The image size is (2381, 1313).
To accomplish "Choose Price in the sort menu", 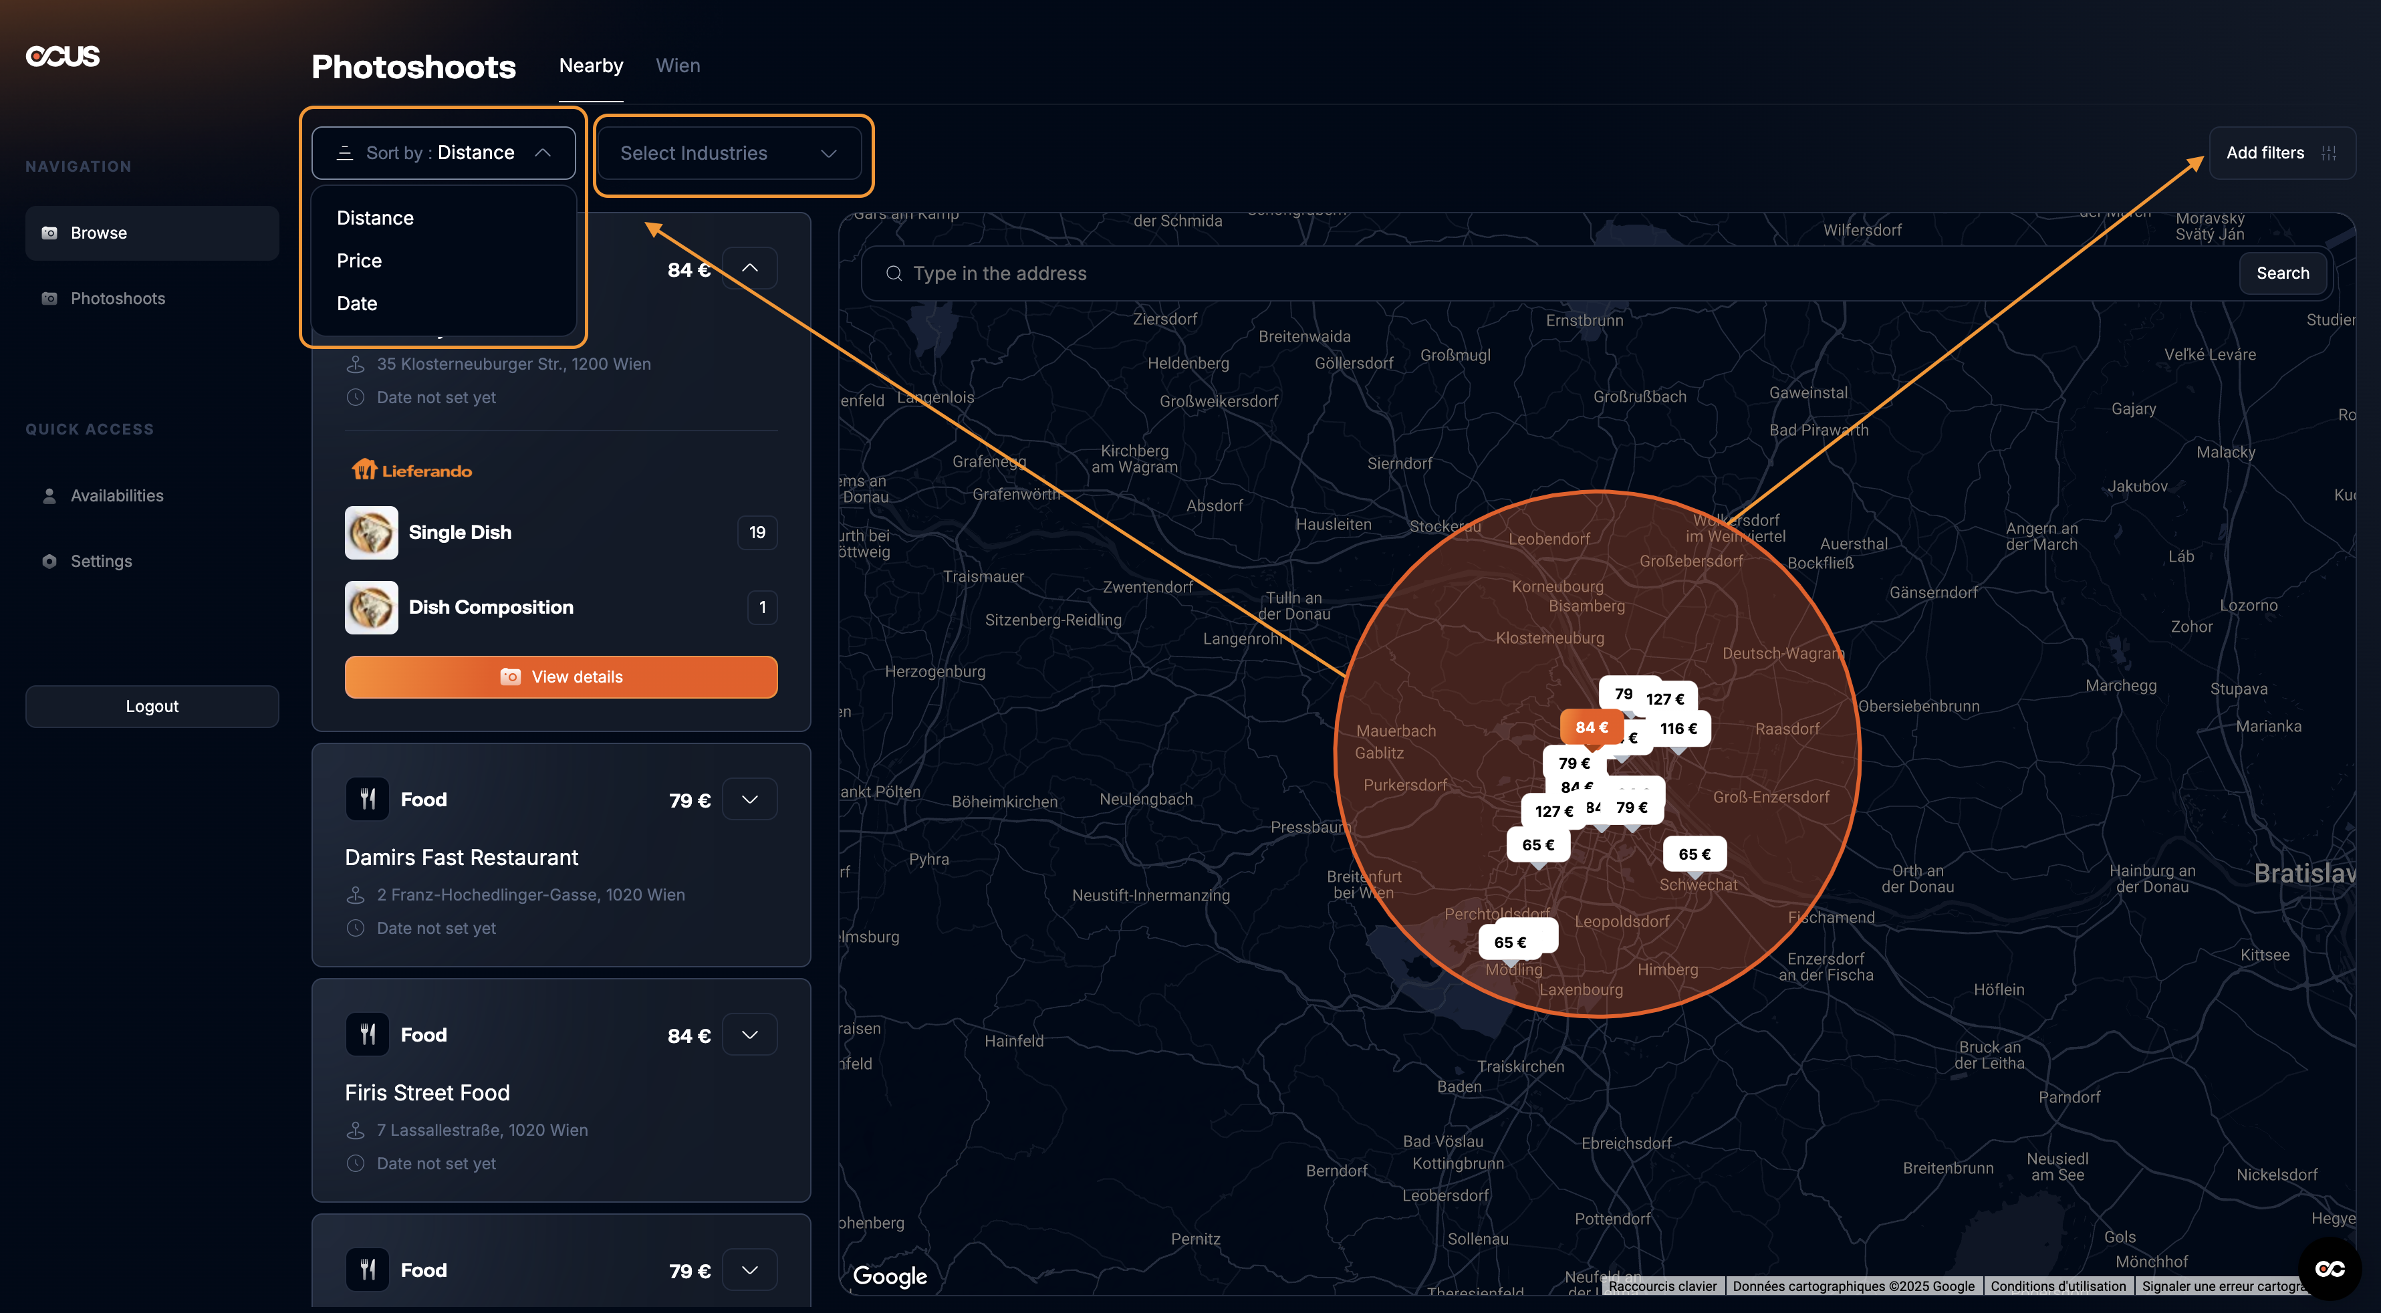I will click(360, 261).
